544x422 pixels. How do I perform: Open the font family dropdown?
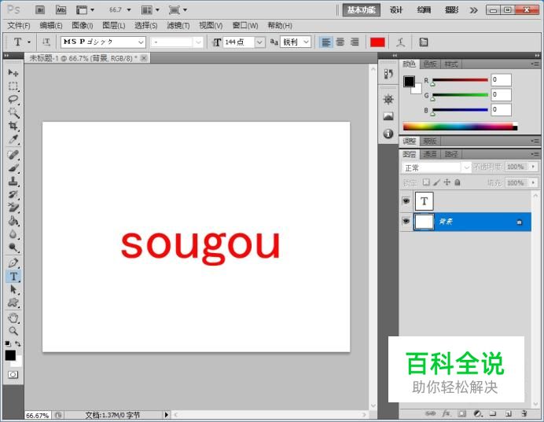point(141,42)
